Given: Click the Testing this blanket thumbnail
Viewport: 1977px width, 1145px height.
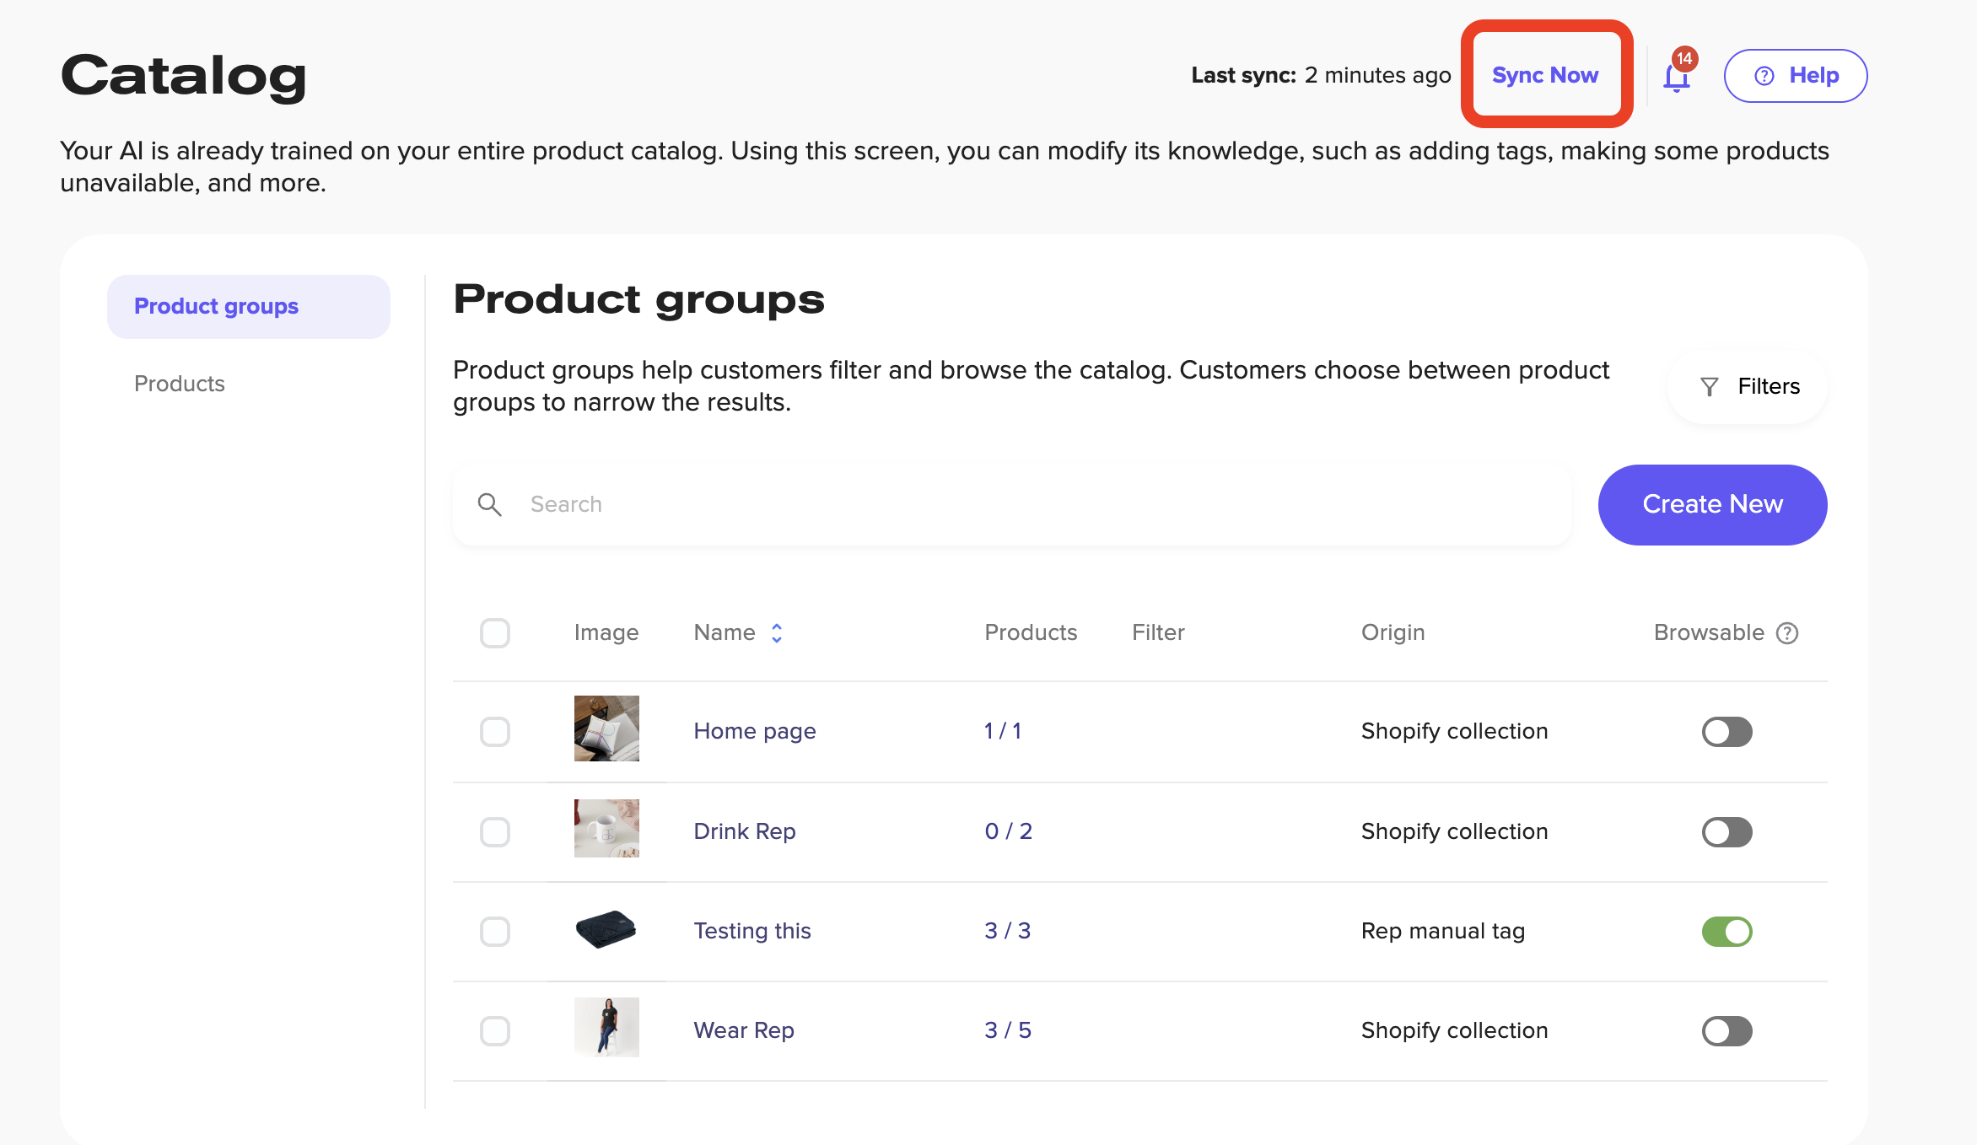Looking at the screenshot, I should pos(606,929).
